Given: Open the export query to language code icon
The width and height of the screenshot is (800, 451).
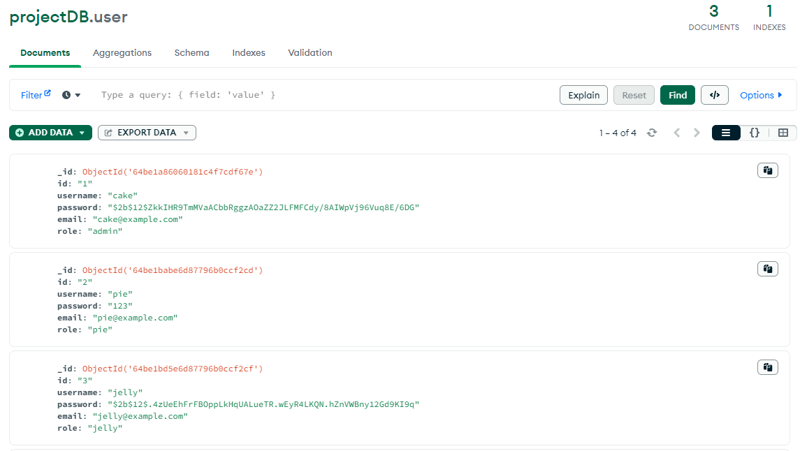Looking at the screenshot, I should (714, 95).
